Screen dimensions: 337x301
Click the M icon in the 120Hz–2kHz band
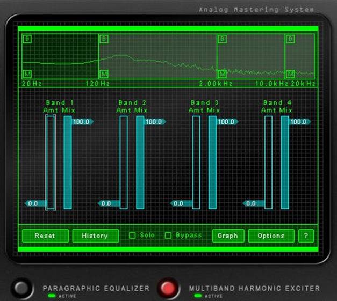pyautogui.click(x=104, y=74)
